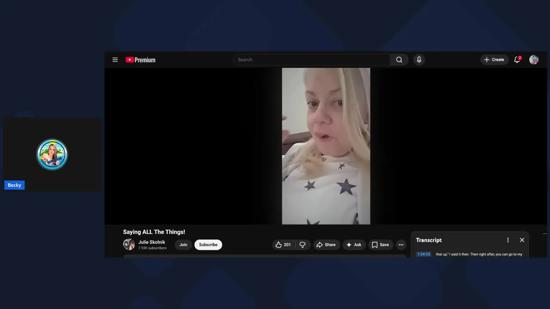Click the Join membership button

point(183,245)
